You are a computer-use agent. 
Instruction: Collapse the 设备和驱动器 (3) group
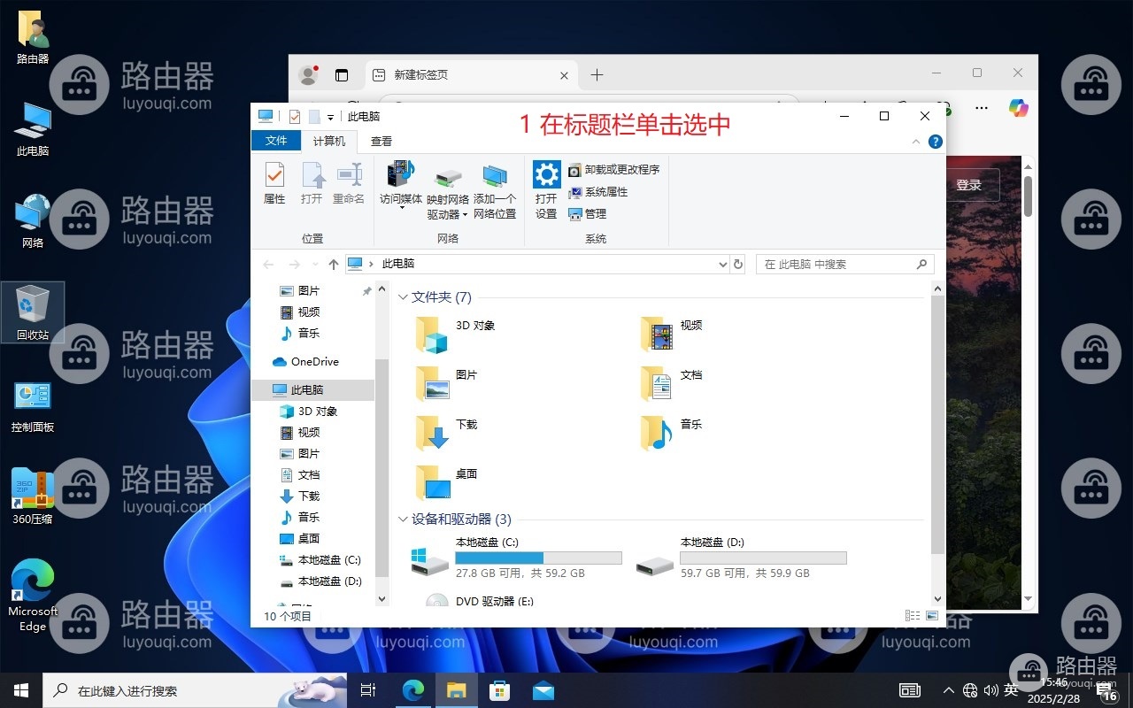pos(404,519)
